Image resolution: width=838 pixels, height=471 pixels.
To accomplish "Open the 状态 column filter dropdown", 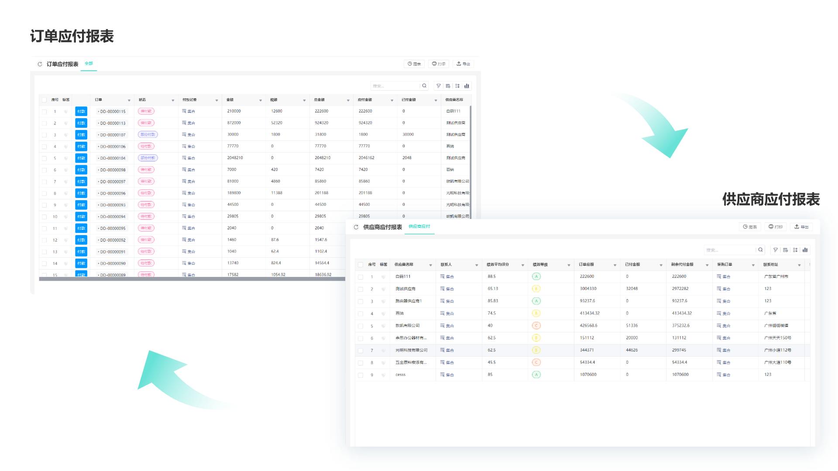I will tap(173, 100).
